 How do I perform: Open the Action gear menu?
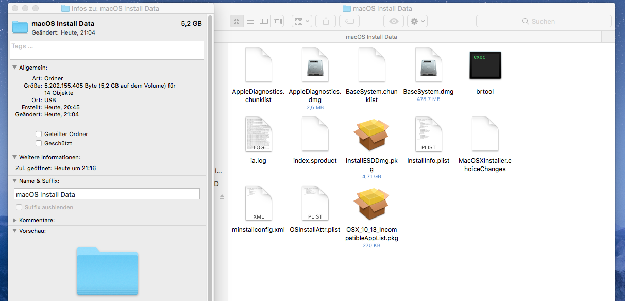pyautogui.click(x=417, y=21)
